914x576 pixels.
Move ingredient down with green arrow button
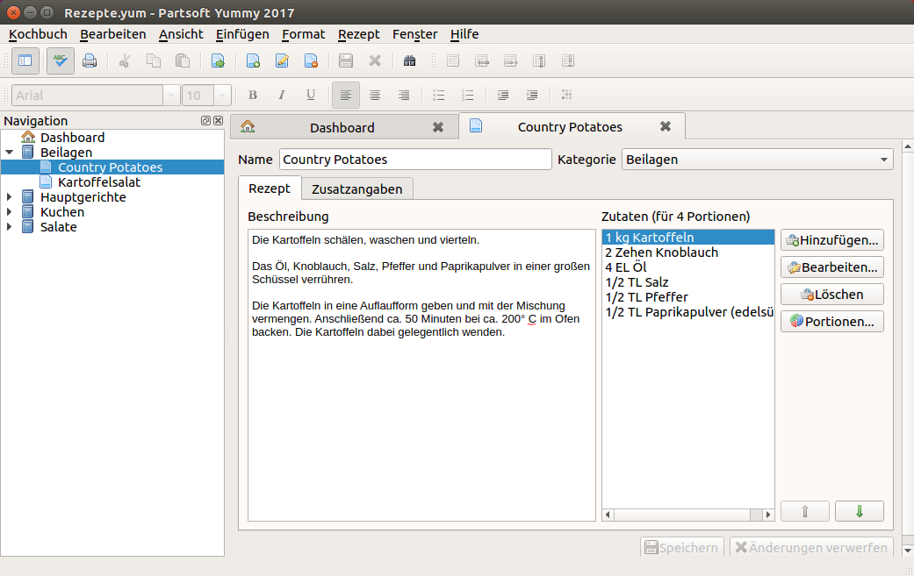click(859, 511)
